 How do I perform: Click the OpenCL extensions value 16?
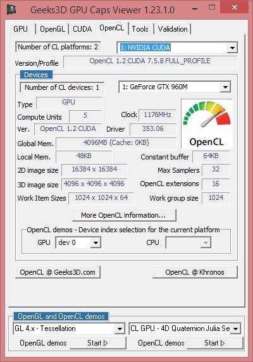[x=216, y=184]
